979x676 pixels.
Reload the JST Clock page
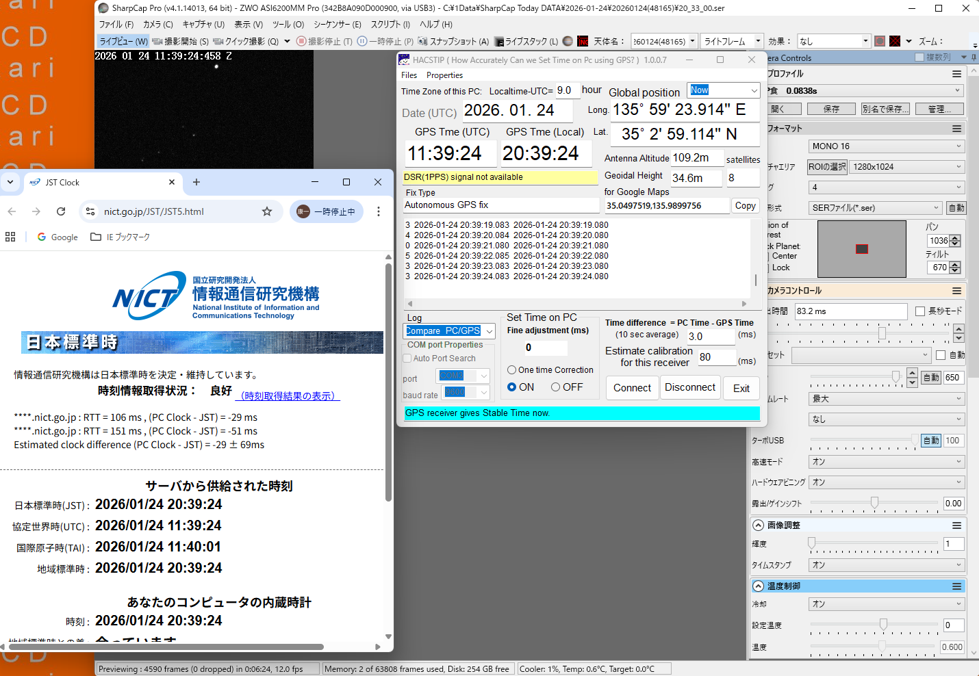pos(61,211)
